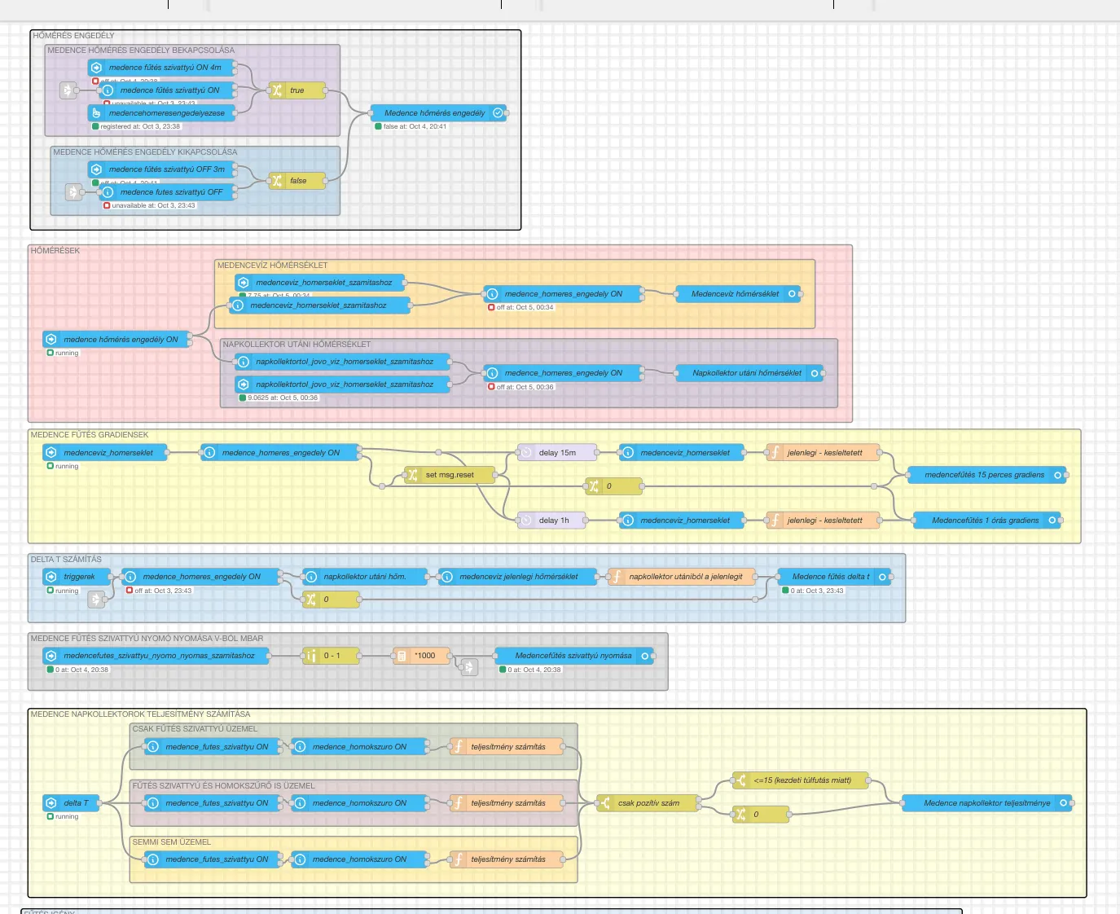Screen dimensions: 1120x914
Task: Select the 'Medencefűtés szivattyú nyomása' node
Action: 574,656
